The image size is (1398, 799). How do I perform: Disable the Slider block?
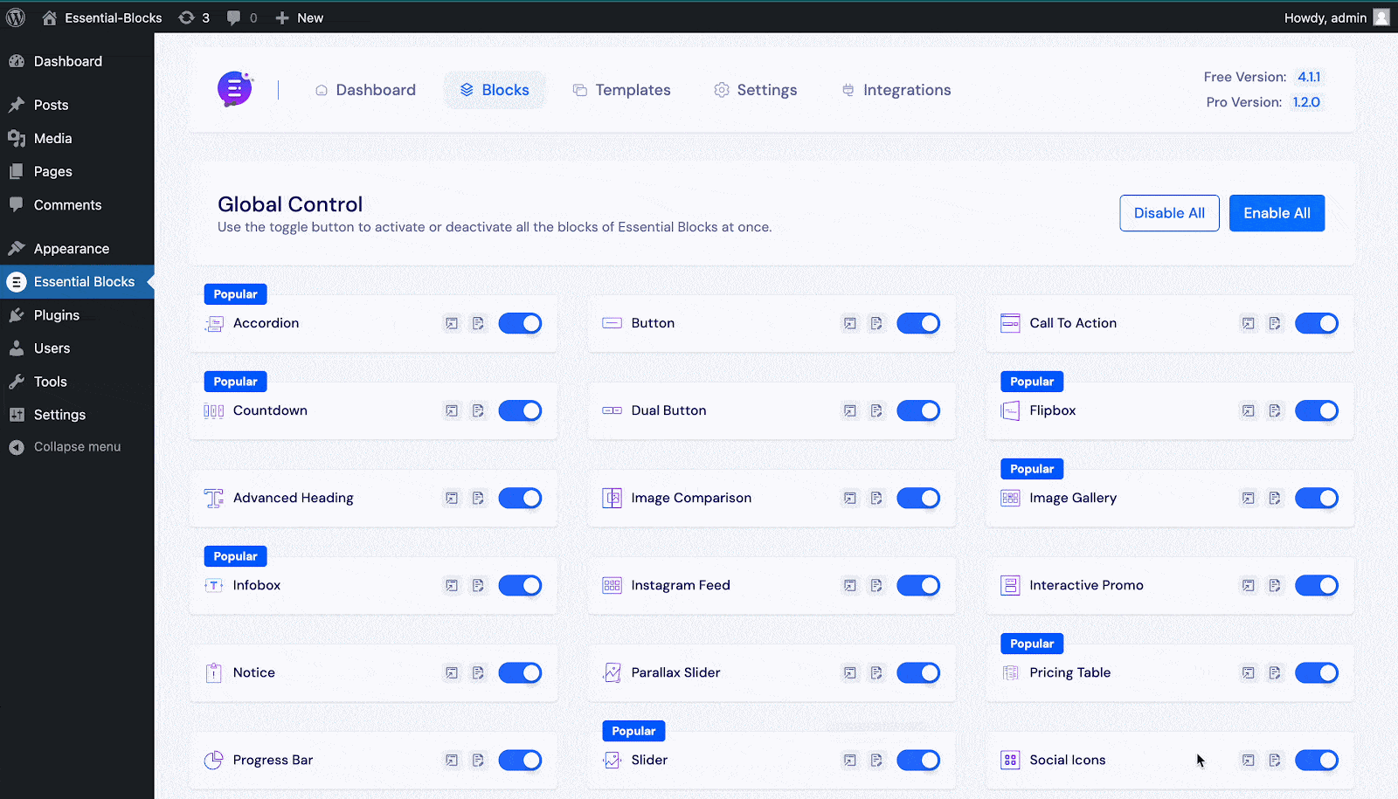point(918,760)
